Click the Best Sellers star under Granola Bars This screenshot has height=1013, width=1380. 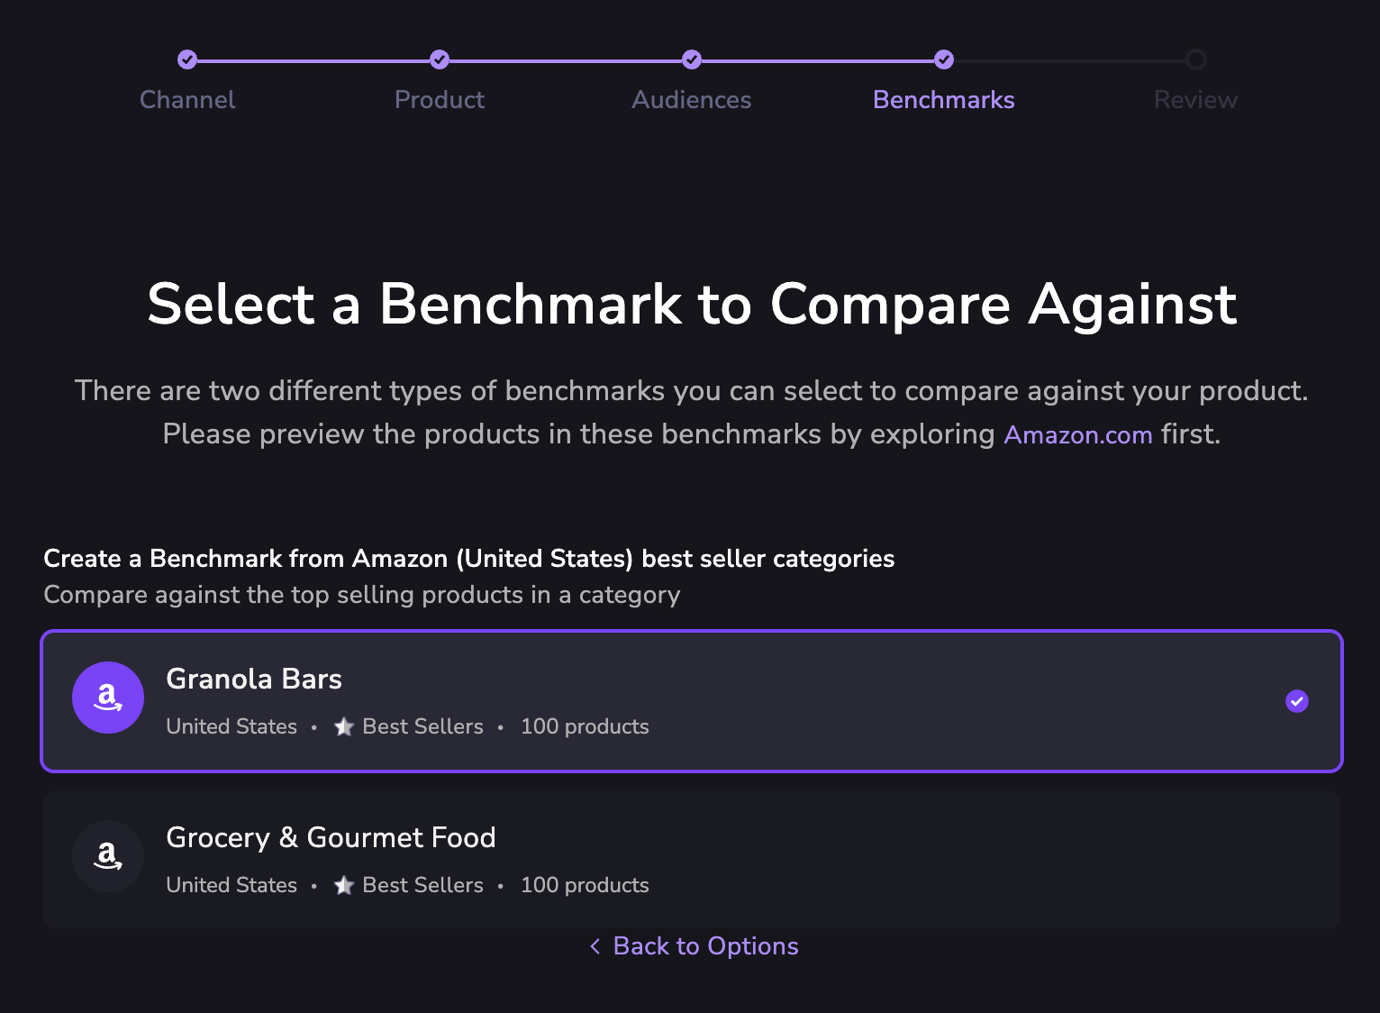click(344, 726)
